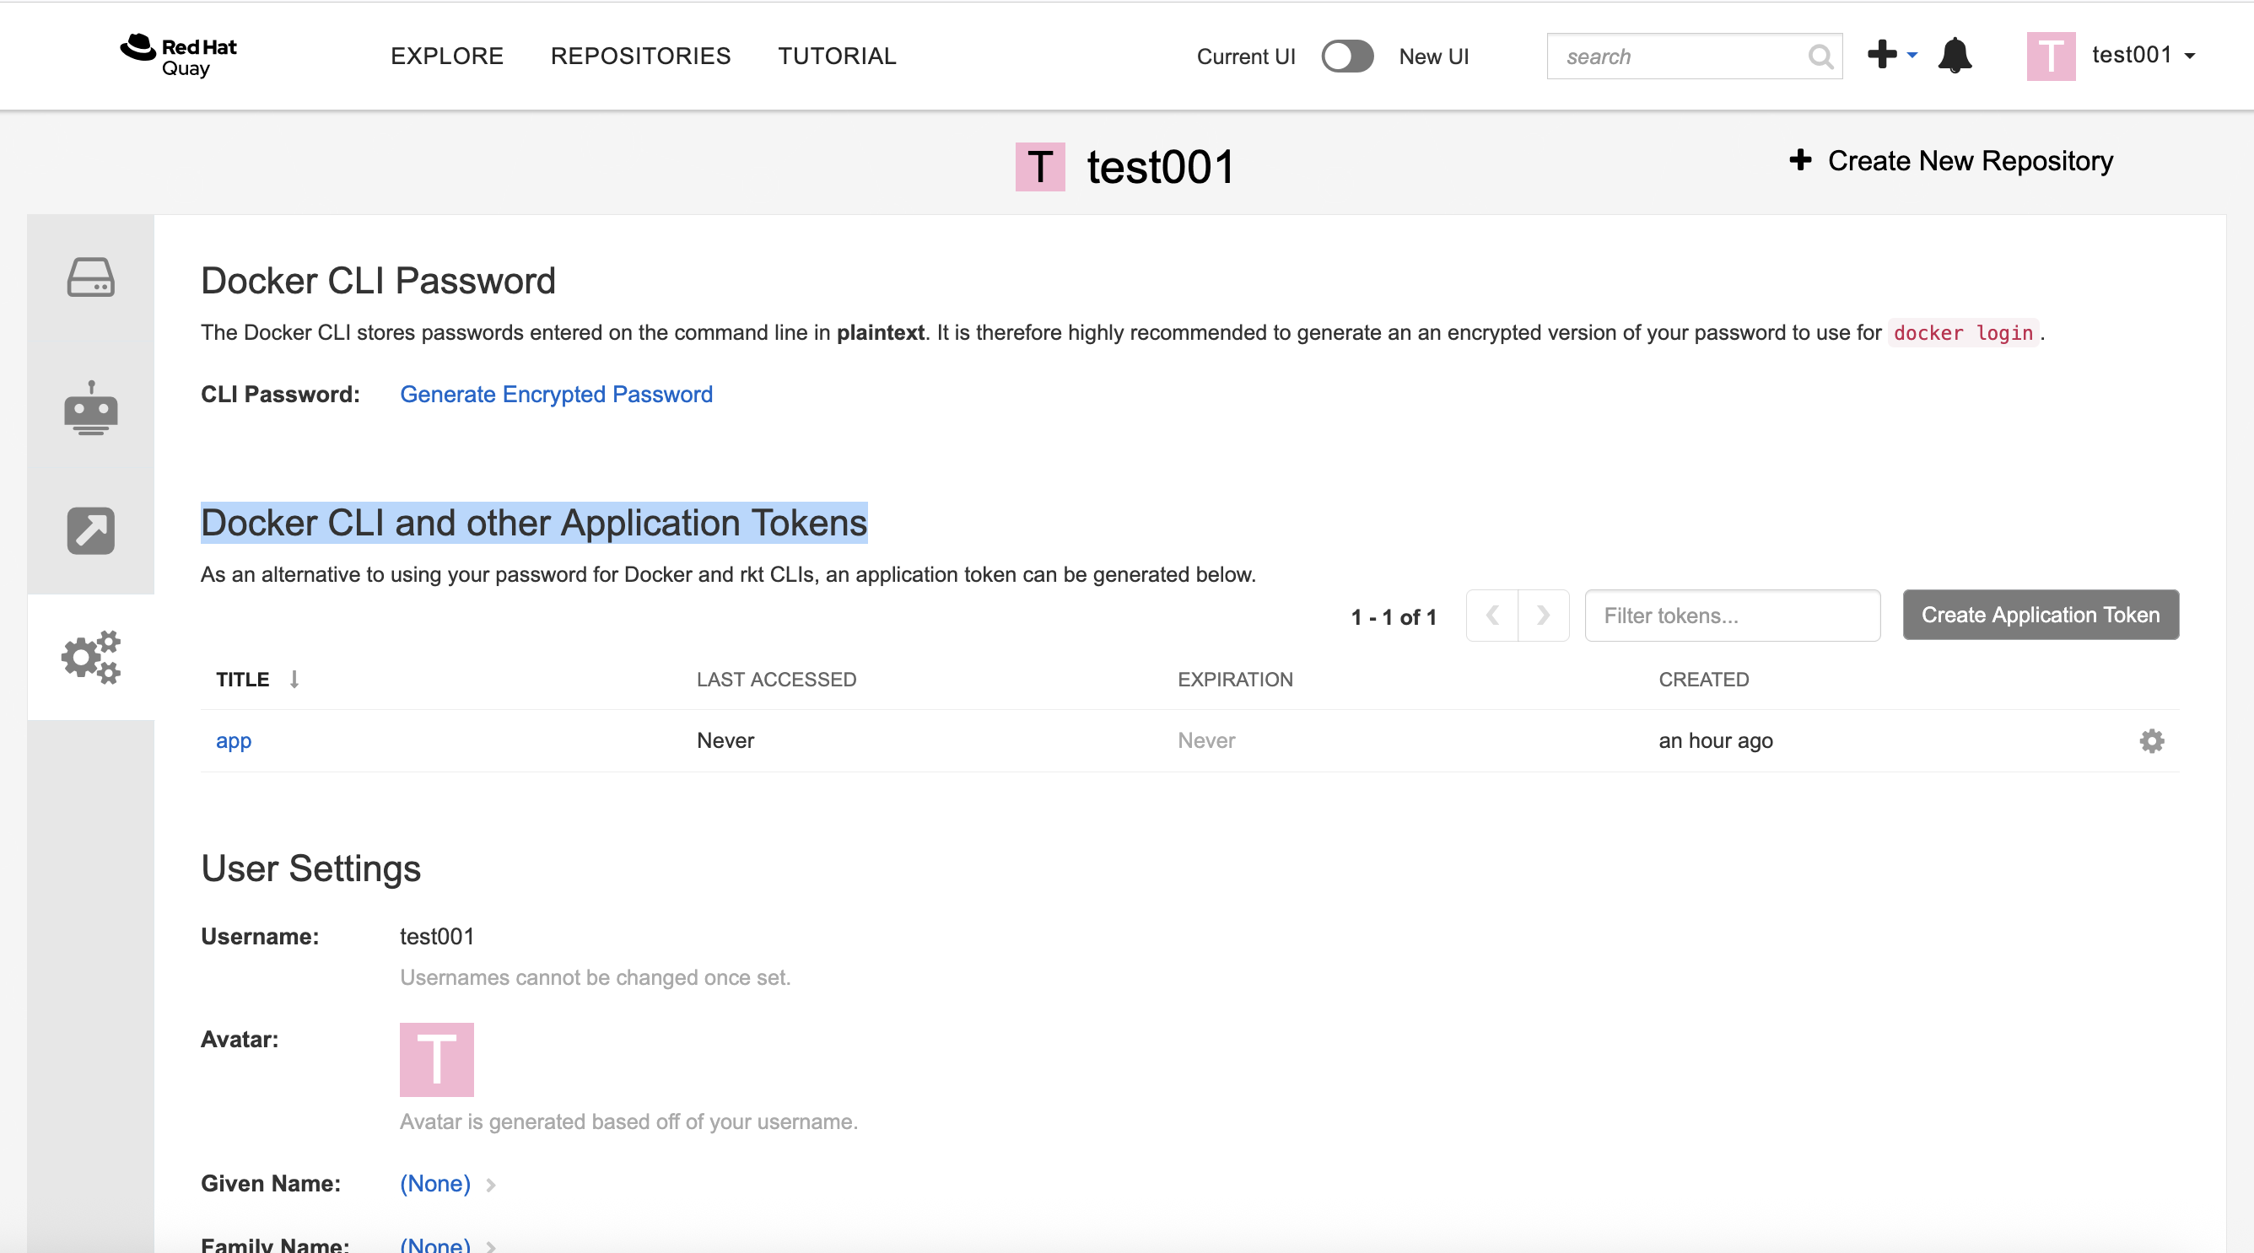Screen dimensions: 2254x1253
Task: Open the TUTORIAL menu item
Action: [837, 56]
